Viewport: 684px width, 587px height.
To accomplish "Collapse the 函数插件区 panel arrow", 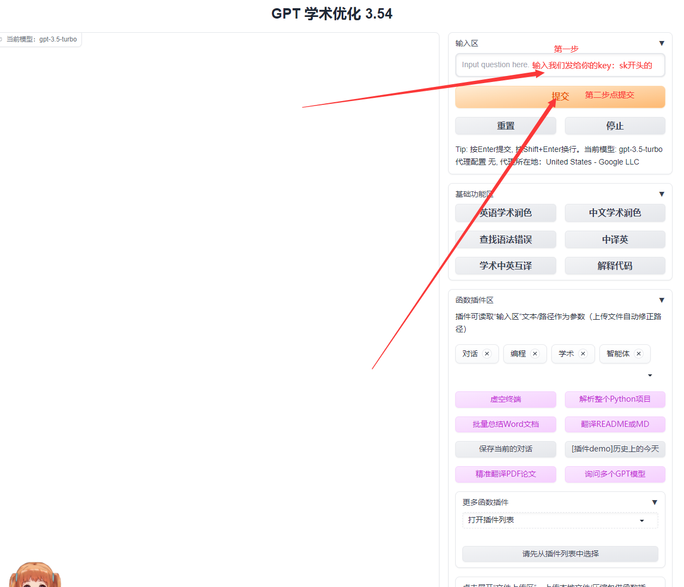I will click(662, 300).
